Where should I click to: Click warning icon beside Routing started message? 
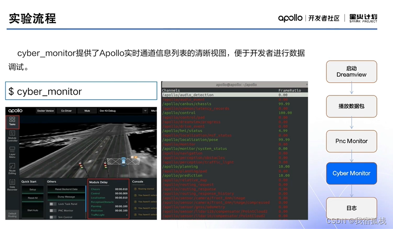point(136,189)
